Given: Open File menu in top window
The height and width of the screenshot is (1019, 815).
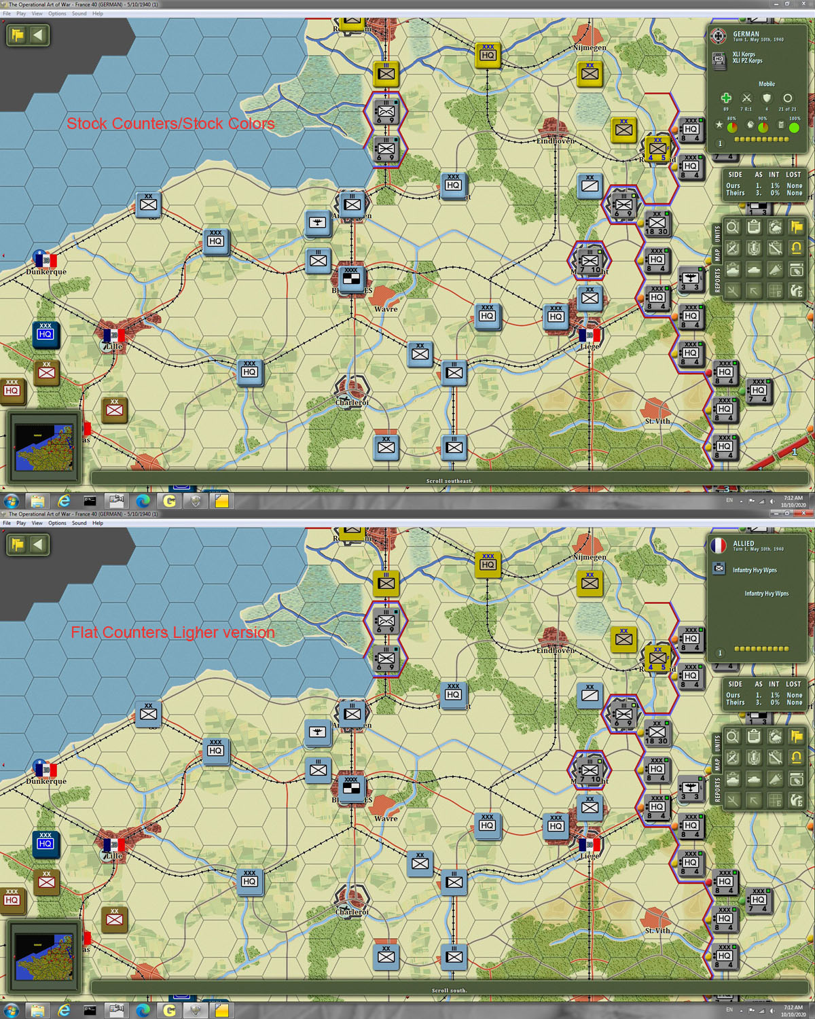Looking at the screenshot, I should [x=7, y=14].
